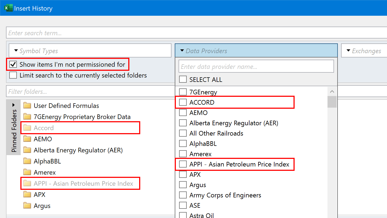387x218 pixels.
Task: Click the provider list scroll-up arrow
Action: click(332, 92)
